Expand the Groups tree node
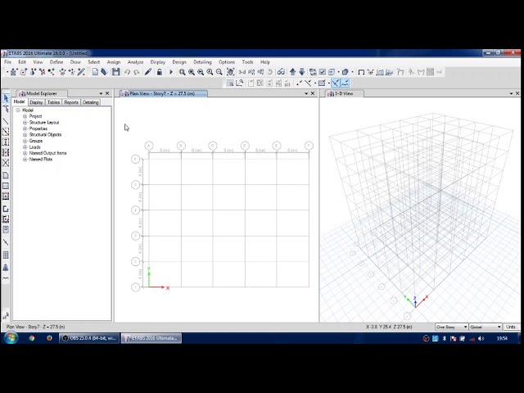Viewport: 524px width, 393px height. (x=25, y=141)
